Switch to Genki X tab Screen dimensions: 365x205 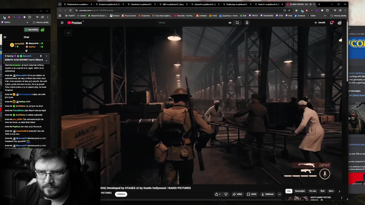(269, 4)
